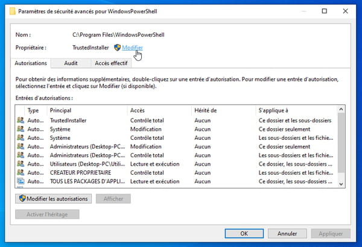Select the Utilisateurs (Desktop-PC\Utili... entry

coord(176,164)
